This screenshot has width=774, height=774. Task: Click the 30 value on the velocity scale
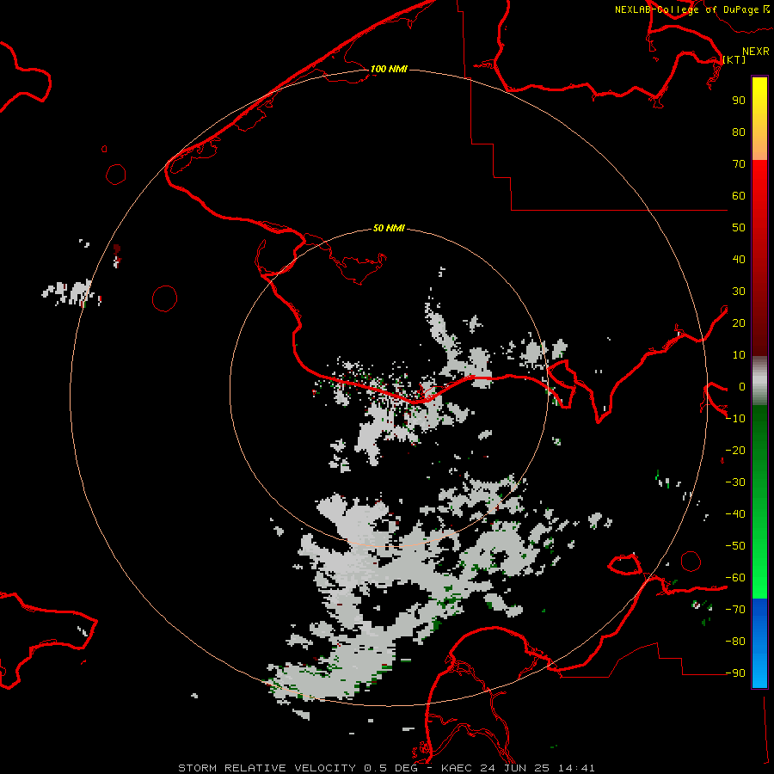tap(739, 292)
